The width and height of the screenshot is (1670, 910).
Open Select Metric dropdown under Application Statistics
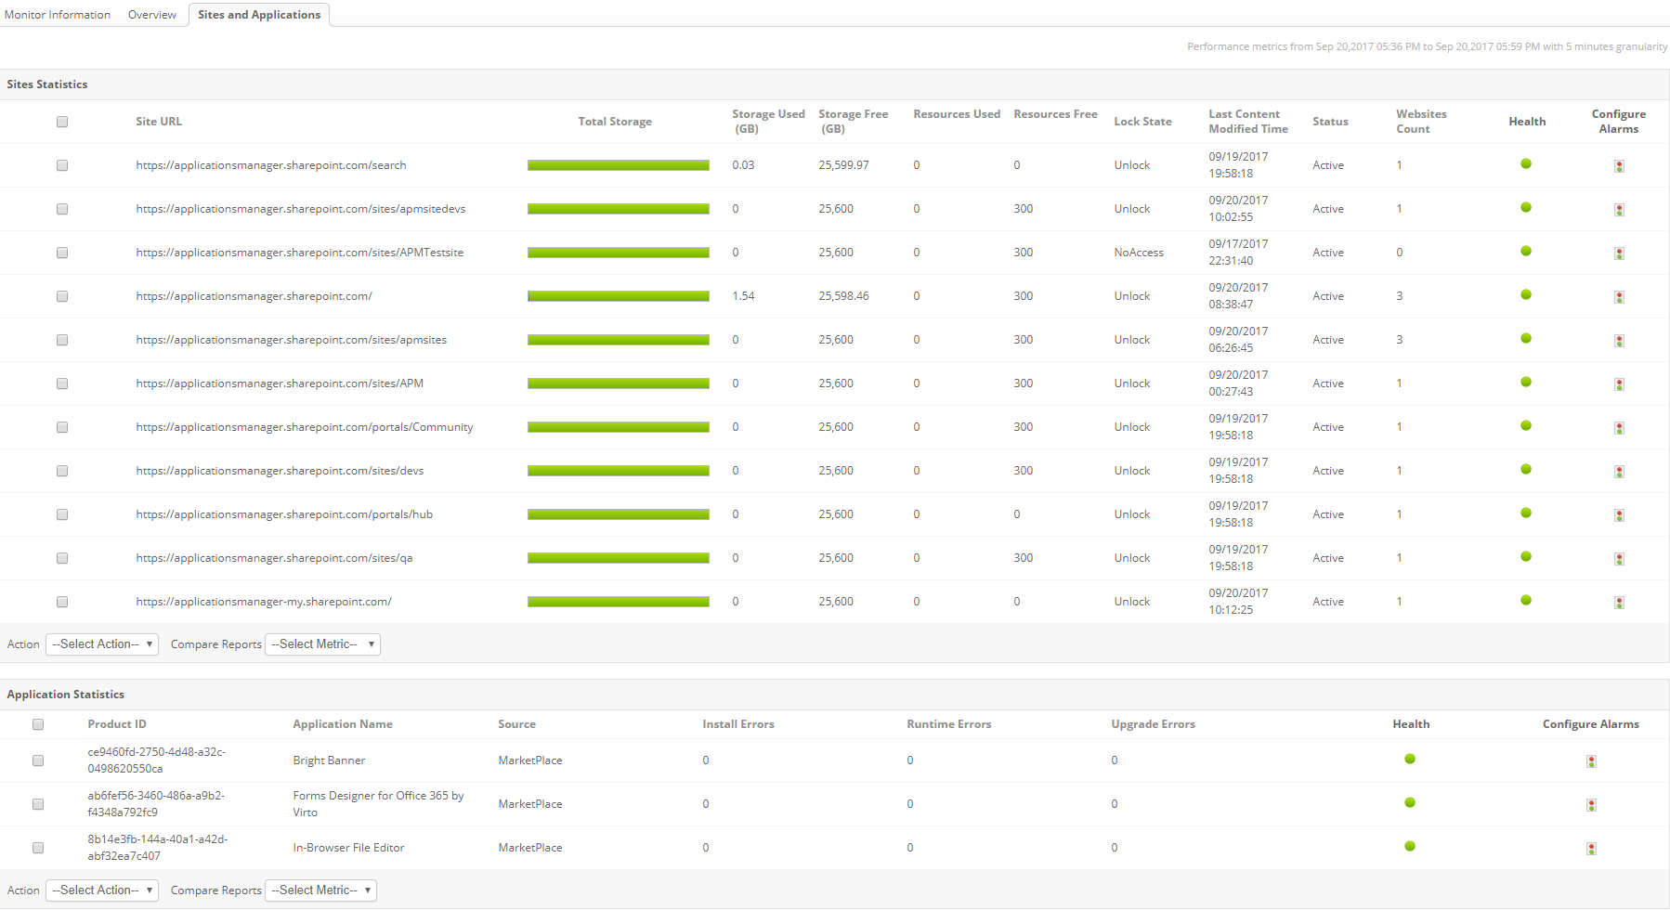click(x=320, y=890)
